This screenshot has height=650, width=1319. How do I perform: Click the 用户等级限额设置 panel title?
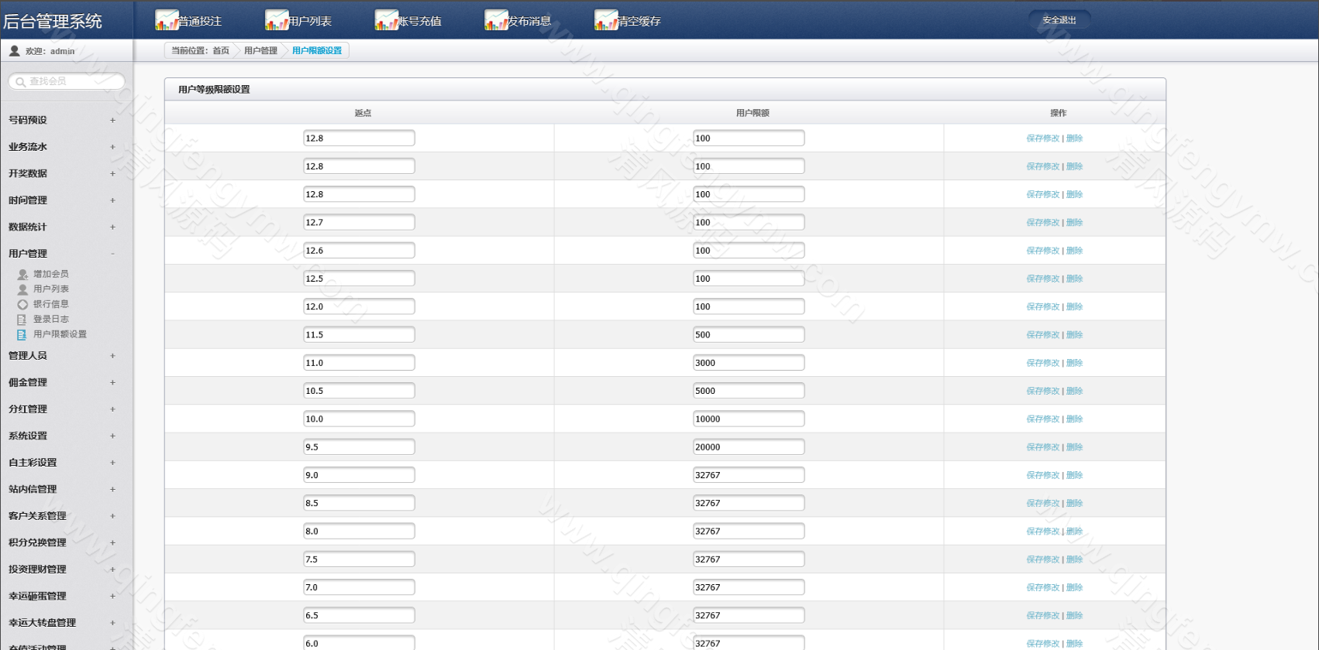[214, 90]
